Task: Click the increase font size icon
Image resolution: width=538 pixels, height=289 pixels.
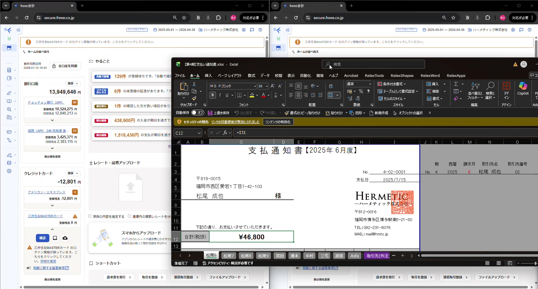Action: pyautogui.click(x=273, y=86)
